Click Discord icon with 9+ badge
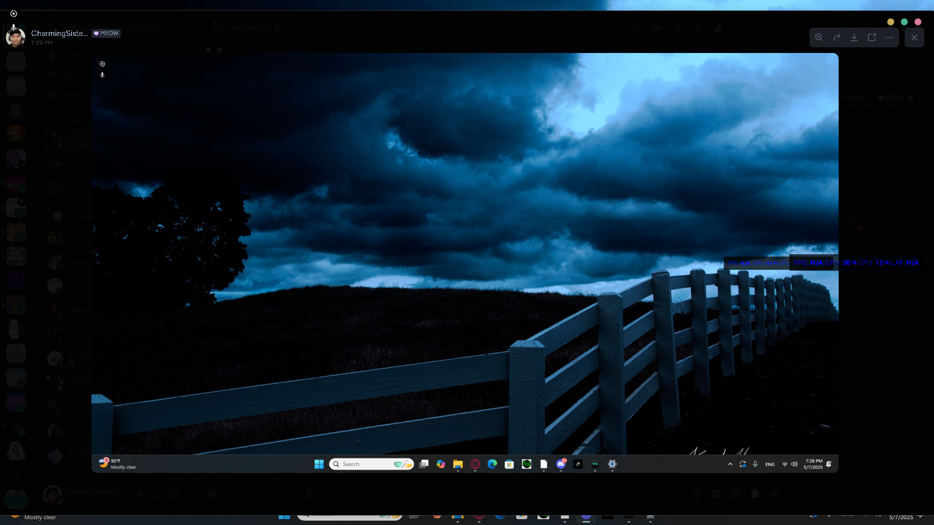 point(561,464)
